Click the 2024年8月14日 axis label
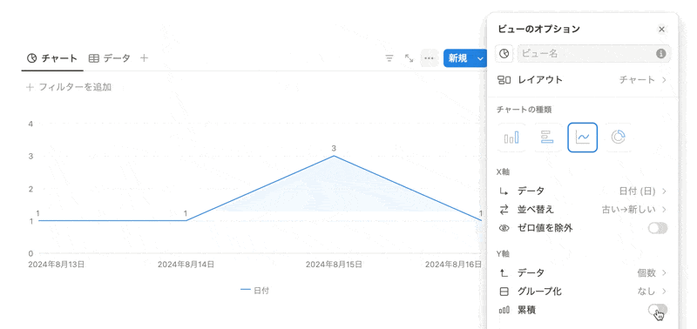Viewport: 697px width, 329px height. (x=186, y=265)
